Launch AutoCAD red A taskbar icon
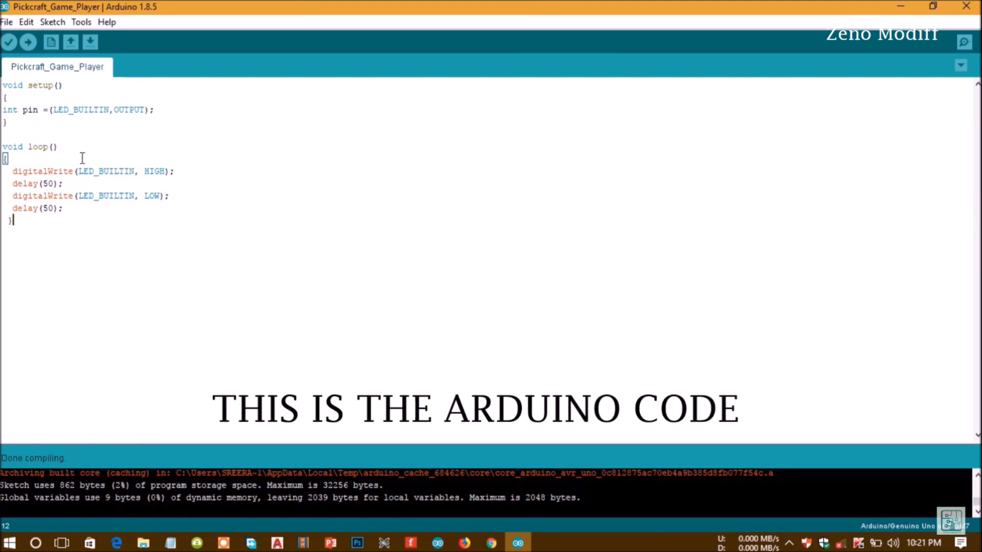This screenshot has height=552, width=982. [277, 543]
